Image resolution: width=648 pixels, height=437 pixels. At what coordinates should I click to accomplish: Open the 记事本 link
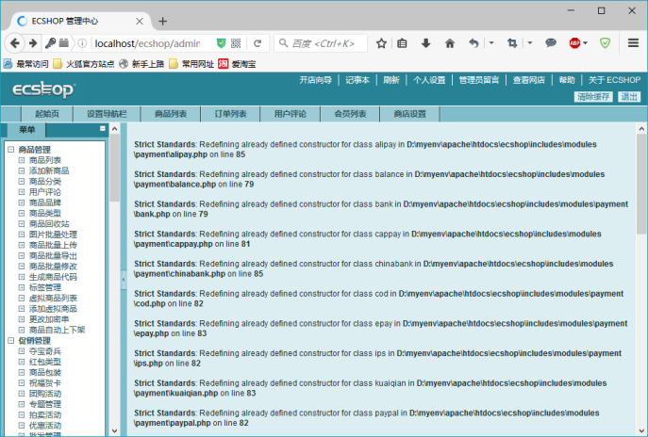357,80
